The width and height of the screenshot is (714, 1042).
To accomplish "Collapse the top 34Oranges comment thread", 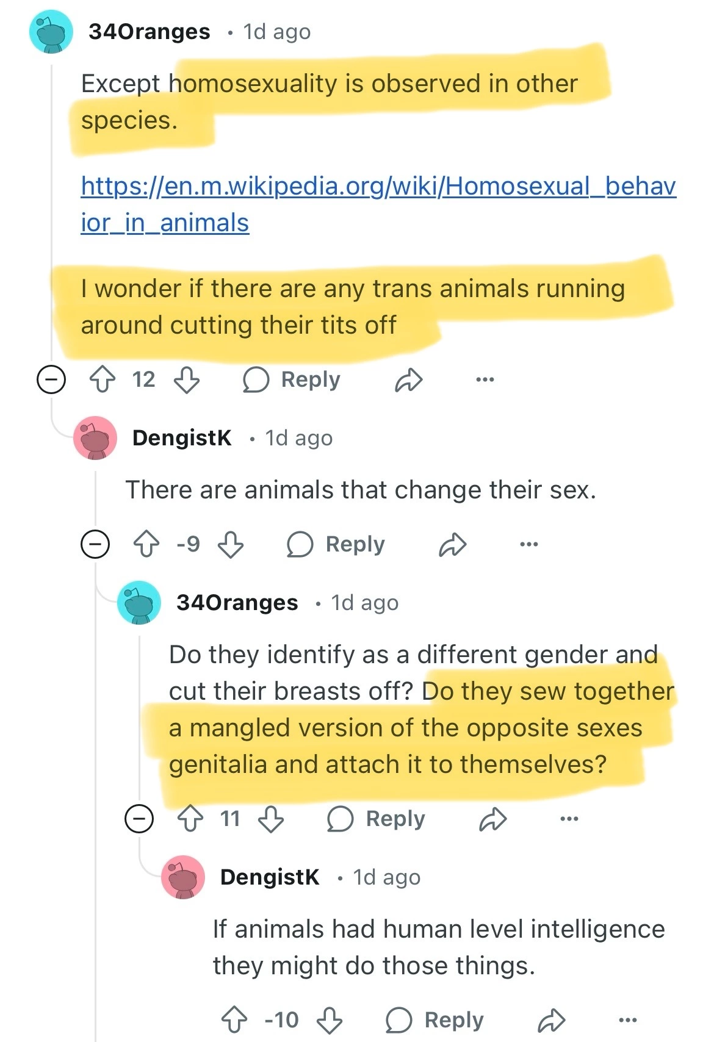I will [51, 380].
